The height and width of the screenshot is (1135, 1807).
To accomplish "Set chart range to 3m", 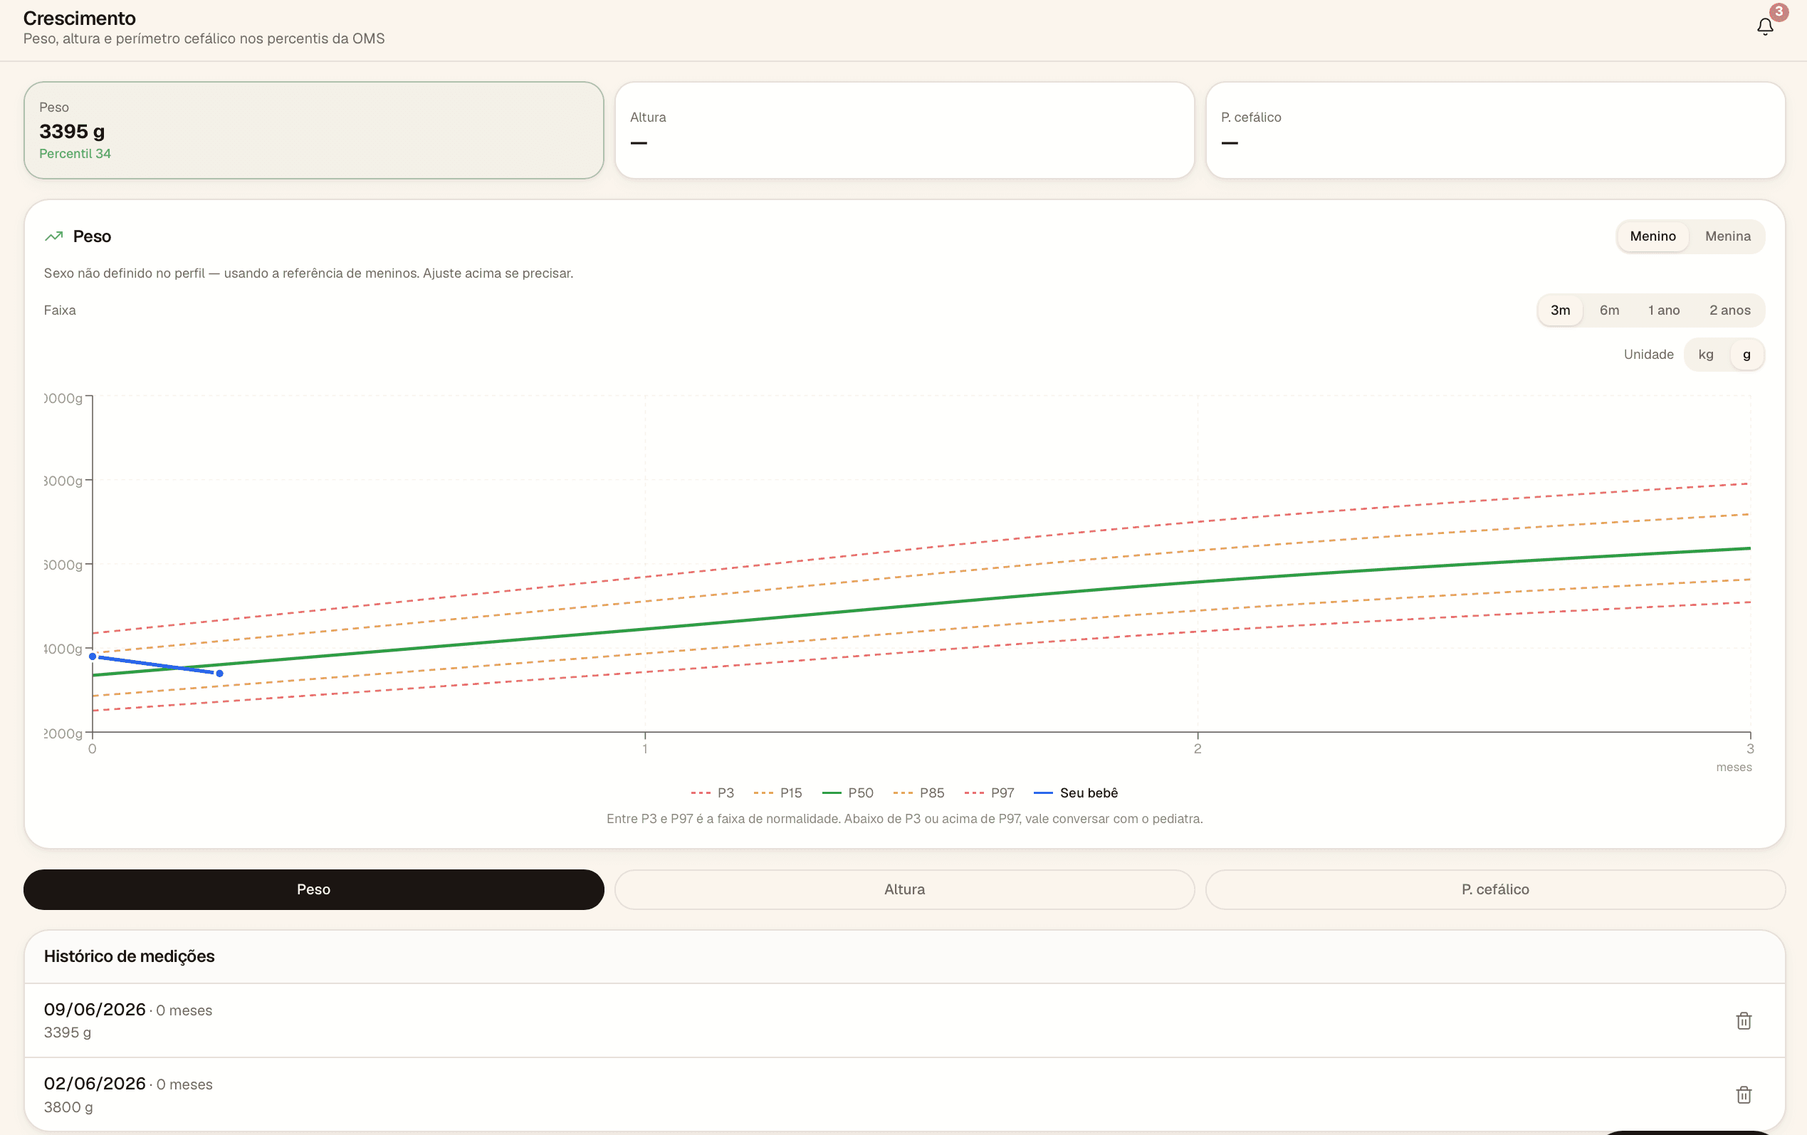I will [1560, 310].
